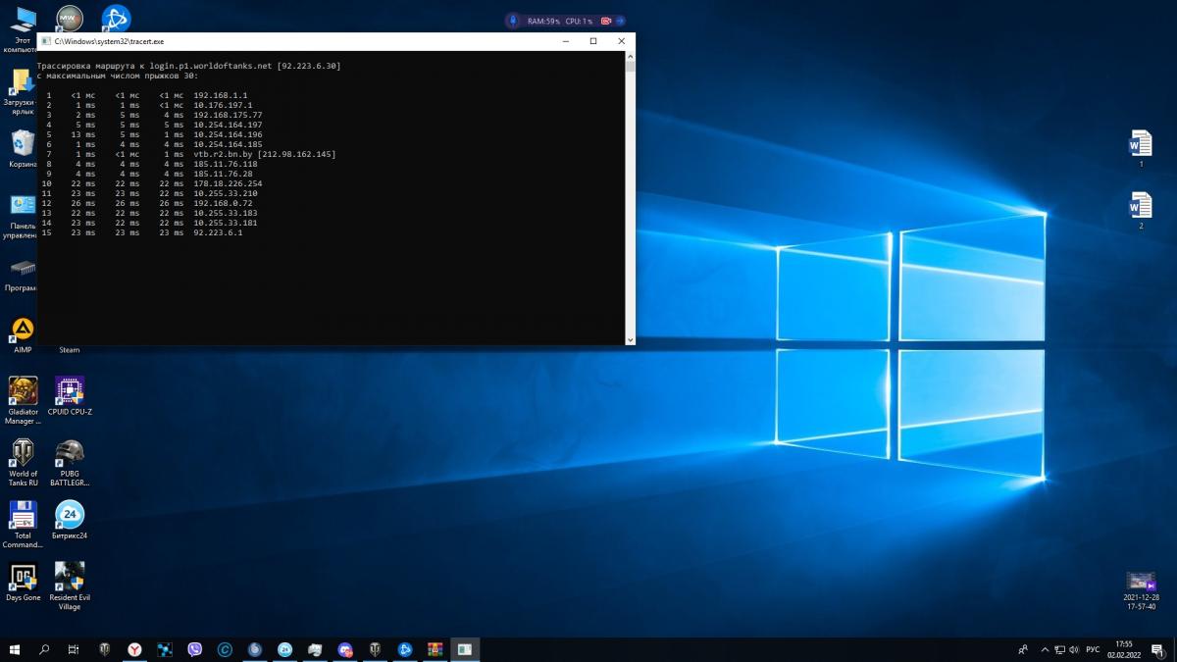Launch the Битрикс24 desktop shortcut
This screenshot has height=662, width=1177.
70,516
